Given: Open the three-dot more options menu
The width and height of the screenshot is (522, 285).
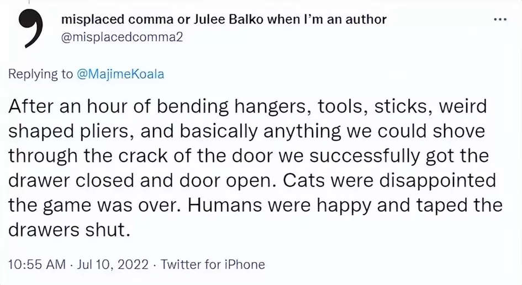Looking at the screenshot, I should [500, 20].
